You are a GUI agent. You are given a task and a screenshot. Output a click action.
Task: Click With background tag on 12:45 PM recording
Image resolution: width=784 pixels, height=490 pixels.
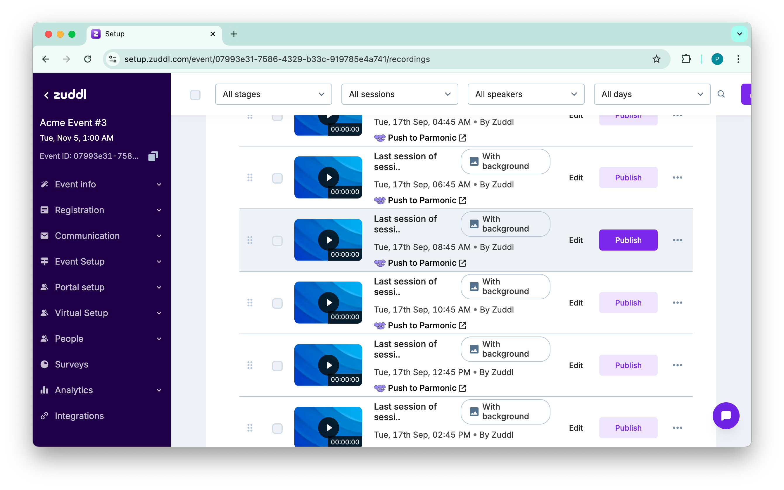point(505,349)
